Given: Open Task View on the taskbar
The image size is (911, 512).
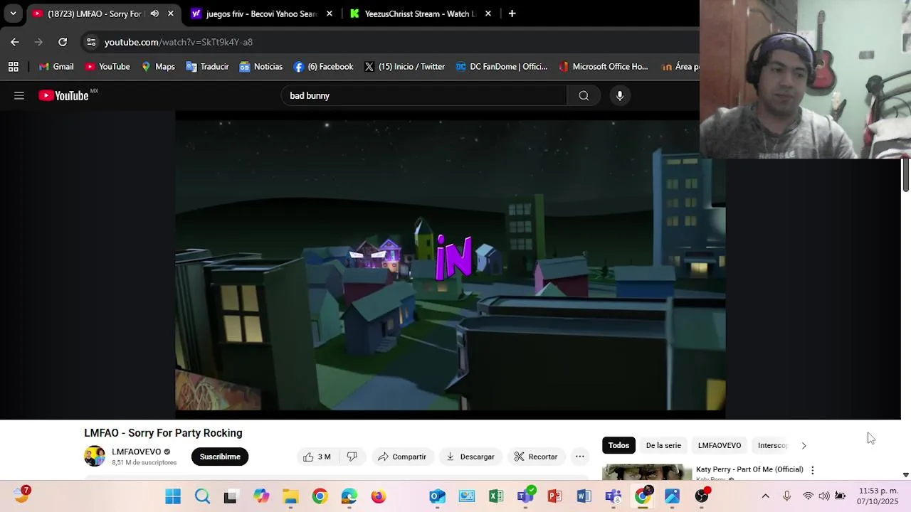Looking at the screenshot, I should pyautogui.click(x=230, y=496).
